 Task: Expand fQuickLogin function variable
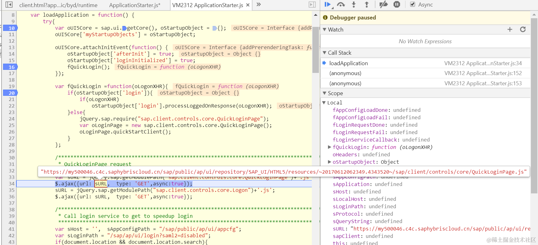tap(330, 147)
